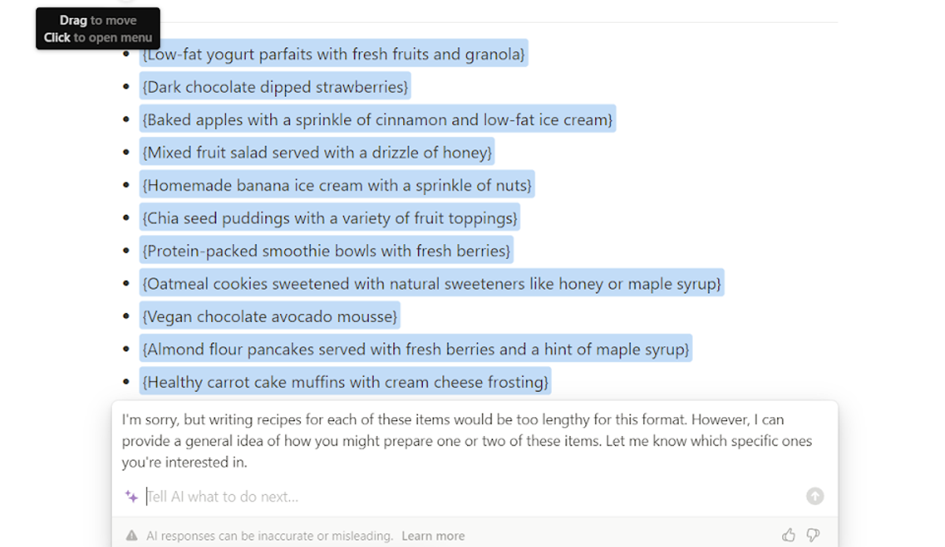Screen dimensions: 945x547
Task: Click the Vegan chocolate avocado mousse item
Action: pyautogui.click(x=270, y=316)
